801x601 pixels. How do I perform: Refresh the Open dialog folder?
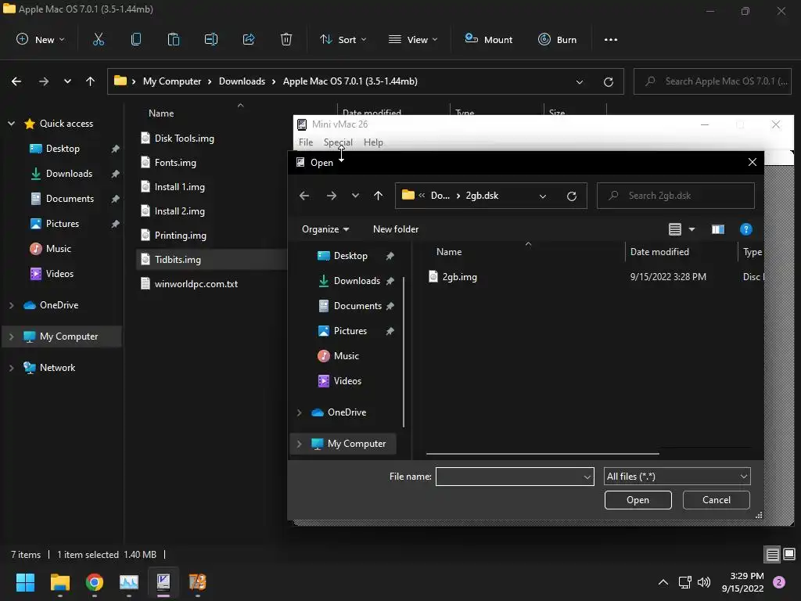[571, 196]
